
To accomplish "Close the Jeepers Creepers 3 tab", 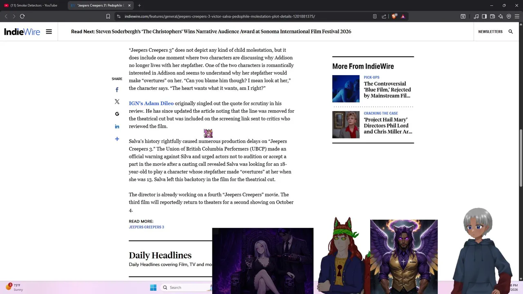I will click(130, 5).
